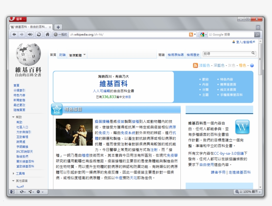272x206 pixels.
Task: Click the page vertical scrollbar thumb
Action: [x=260, y=59]
